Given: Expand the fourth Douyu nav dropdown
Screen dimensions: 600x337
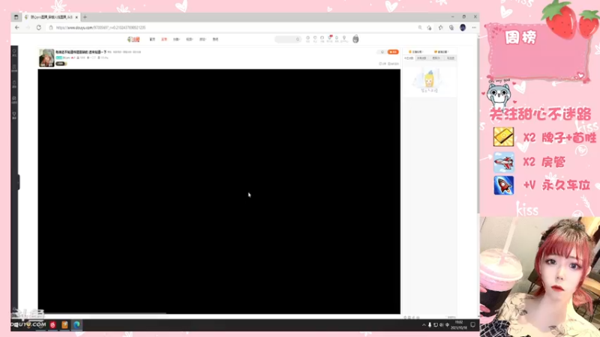Looking at the screenshot, I should 190,40.
